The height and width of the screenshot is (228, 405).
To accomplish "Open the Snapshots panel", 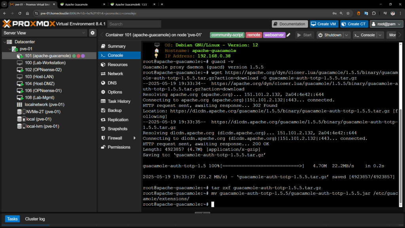I will click(x=117, y=129).
